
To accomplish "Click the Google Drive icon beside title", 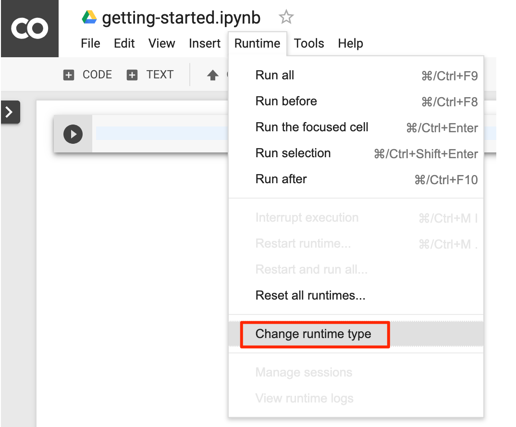I will [89, 18].
